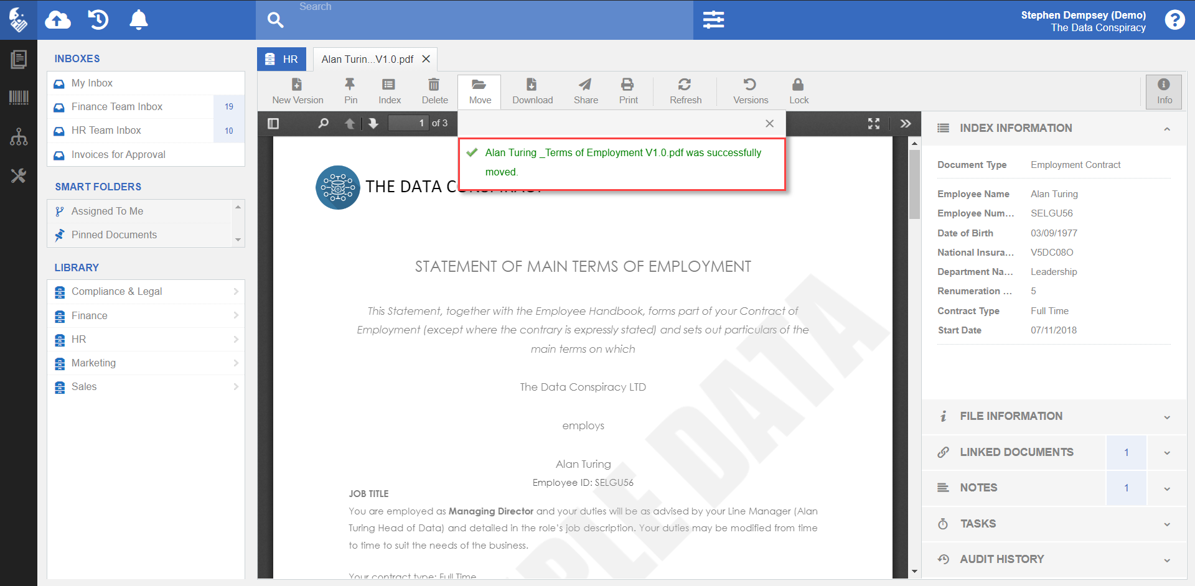Screen dimensions: 1195x586
Task: Click Linked Documents count badge
Action: click(1126, 453)
